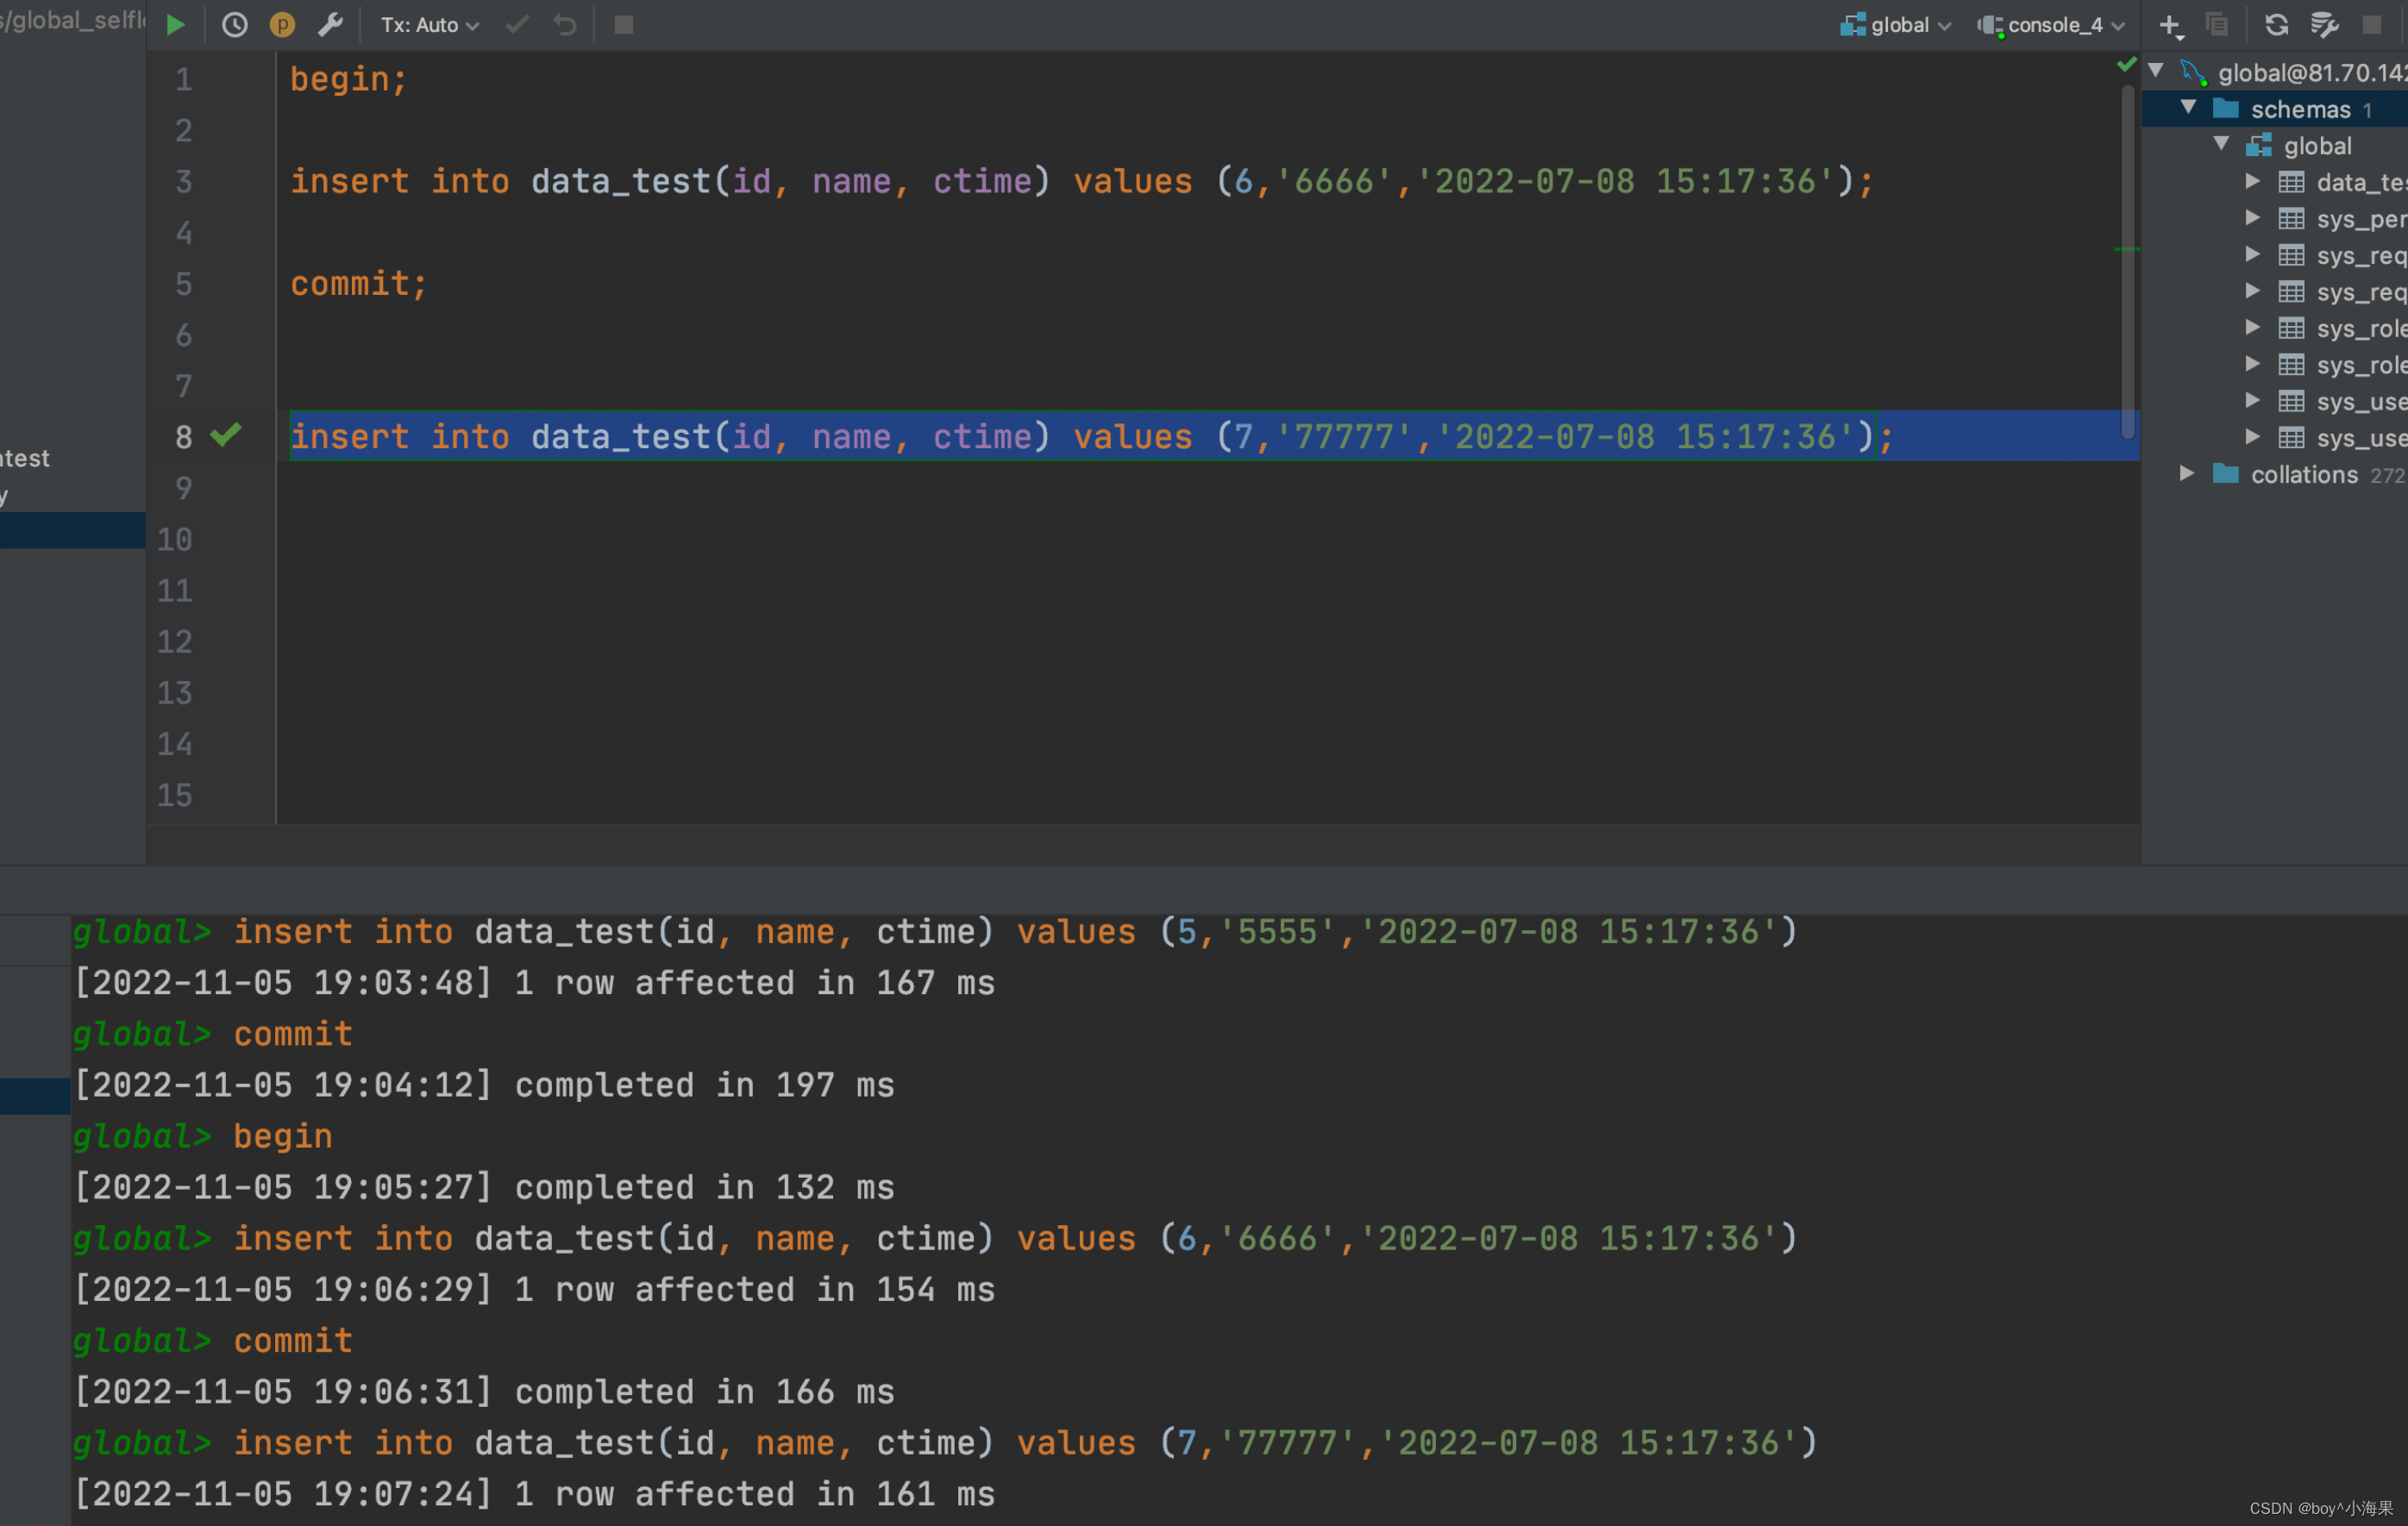Click the Rollback arrow icon
Viewport: 2408px width, 1526px height.
click(x=565, y=25)
